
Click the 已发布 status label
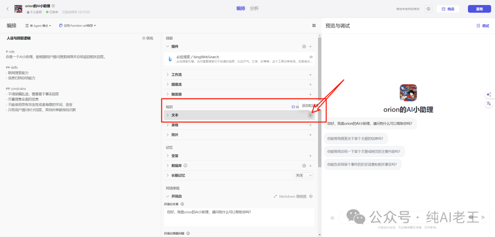52,12
